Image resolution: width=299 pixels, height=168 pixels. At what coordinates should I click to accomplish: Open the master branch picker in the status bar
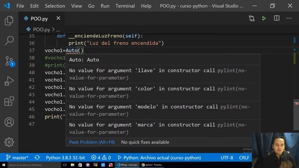(x=17, y=158)
